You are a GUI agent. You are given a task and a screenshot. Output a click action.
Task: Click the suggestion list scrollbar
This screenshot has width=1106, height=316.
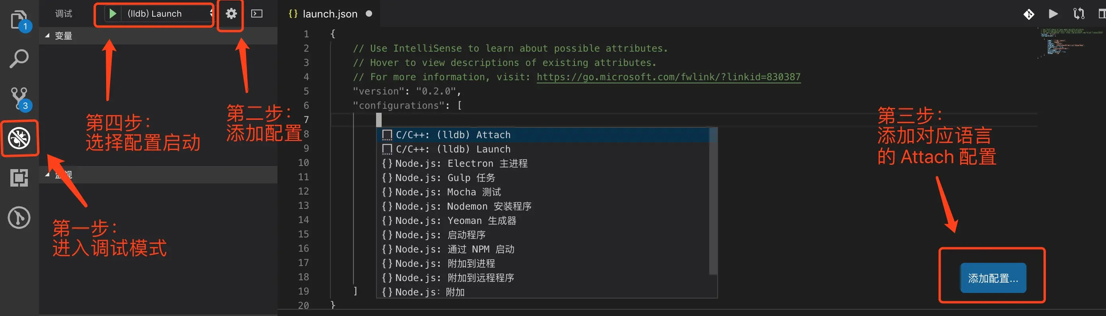tap(713, 200)
